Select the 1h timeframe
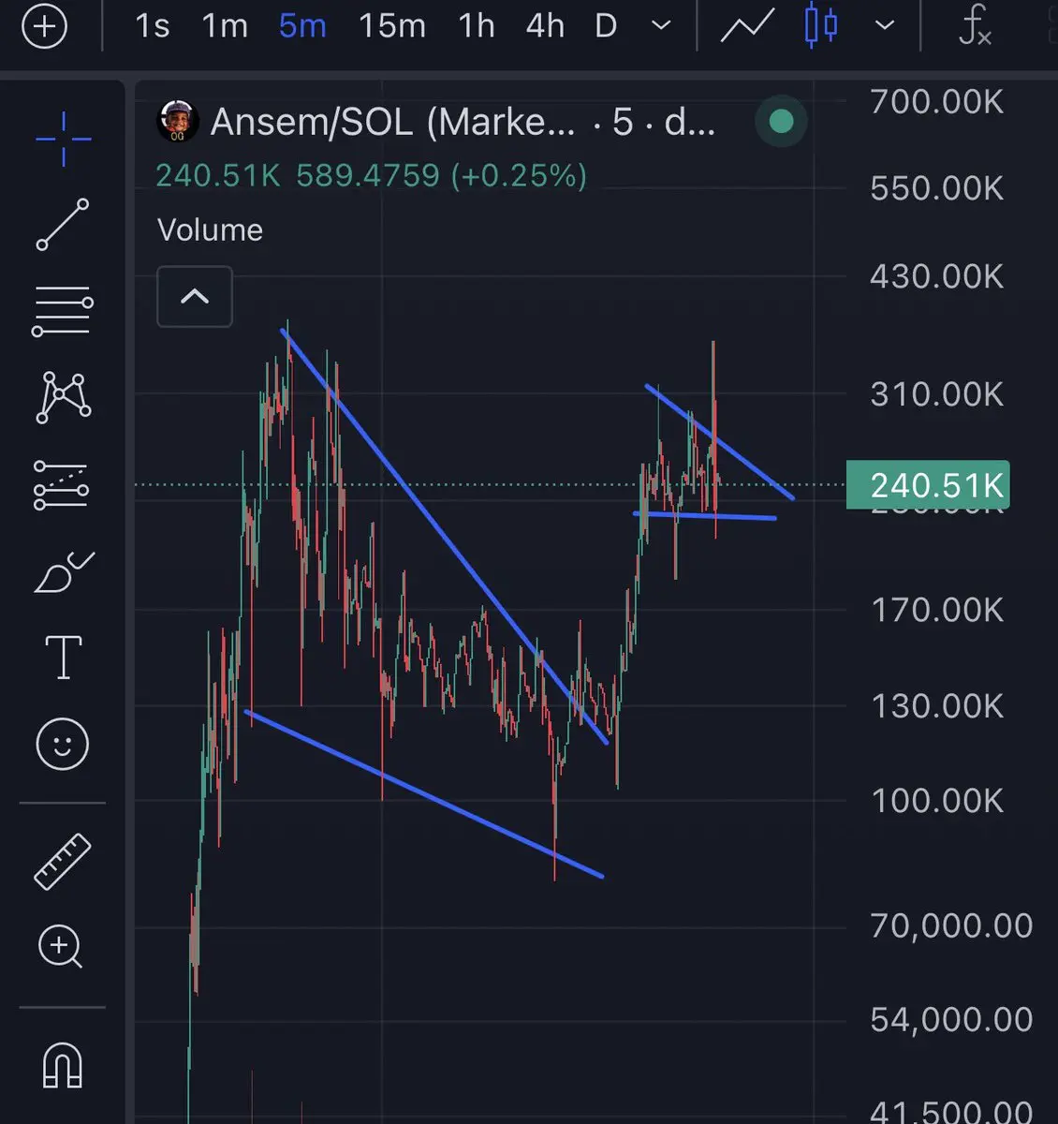The image size is (1058, 1124). (x=477, y=26)
